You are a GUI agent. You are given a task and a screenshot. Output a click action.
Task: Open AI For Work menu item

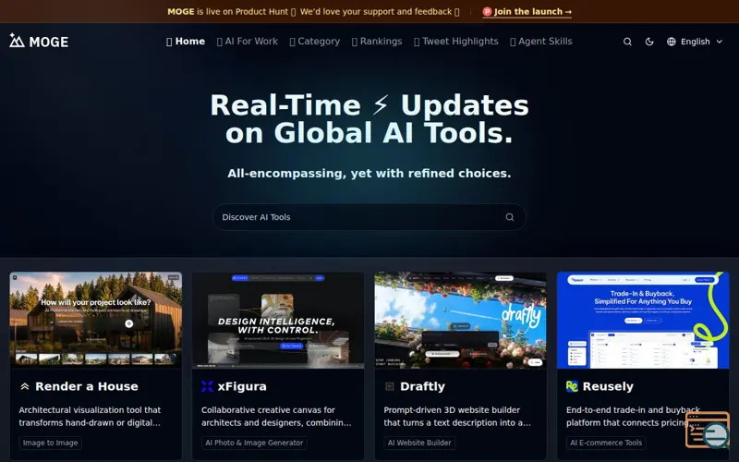248,42
